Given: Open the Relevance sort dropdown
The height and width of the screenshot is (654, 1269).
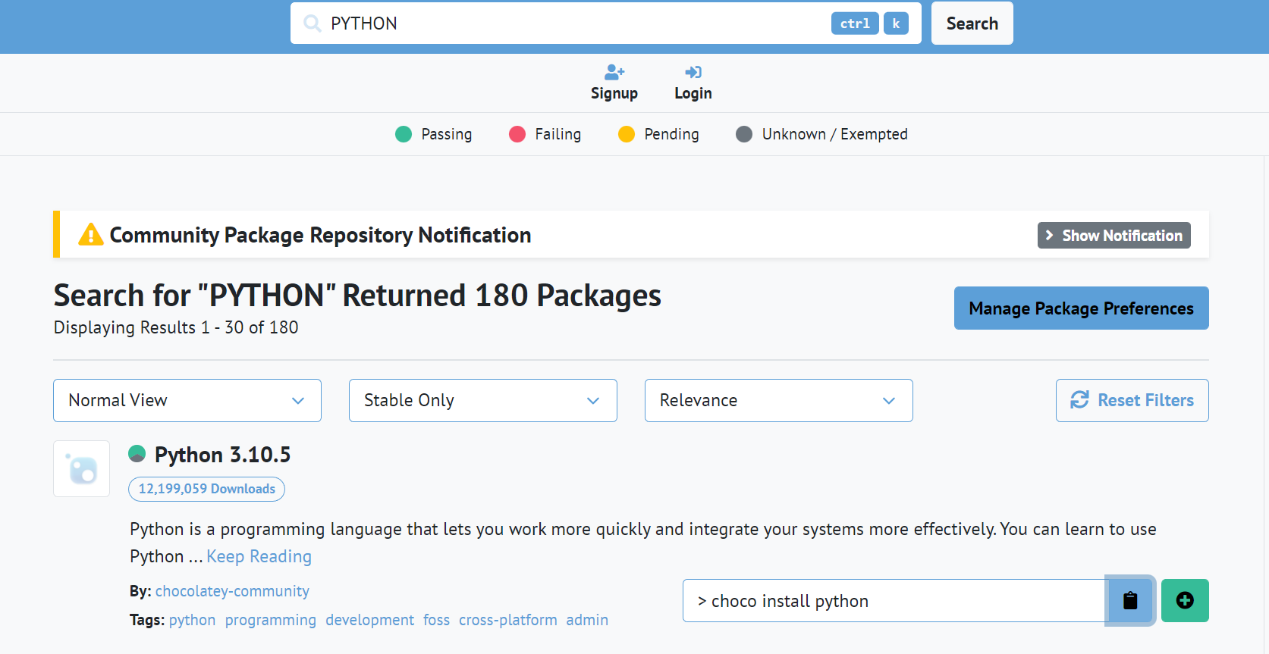Looking at the screenshot, I should 779,400.
